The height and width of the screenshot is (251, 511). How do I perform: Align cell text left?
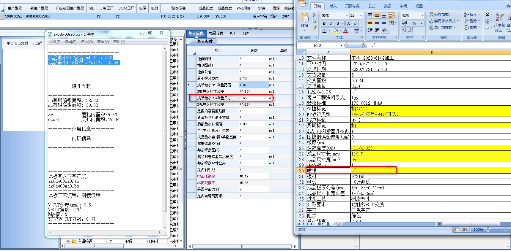coord(370,23)
